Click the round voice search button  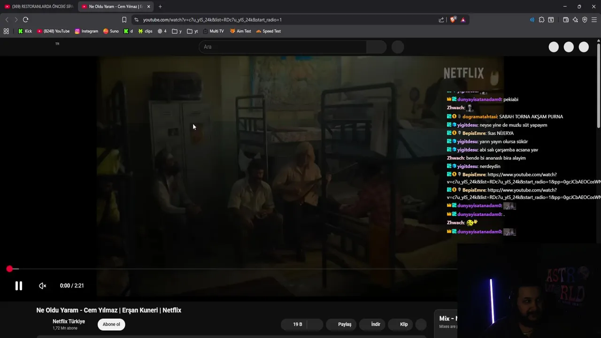398,47
